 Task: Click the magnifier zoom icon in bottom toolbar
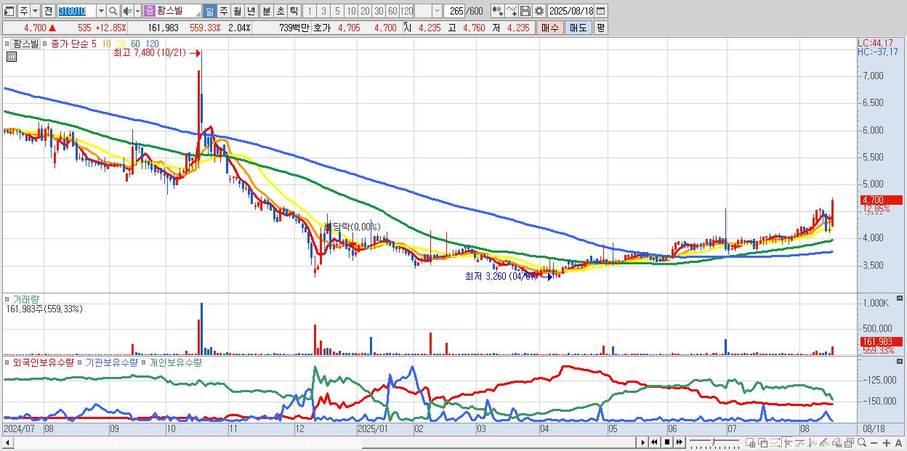862,442
